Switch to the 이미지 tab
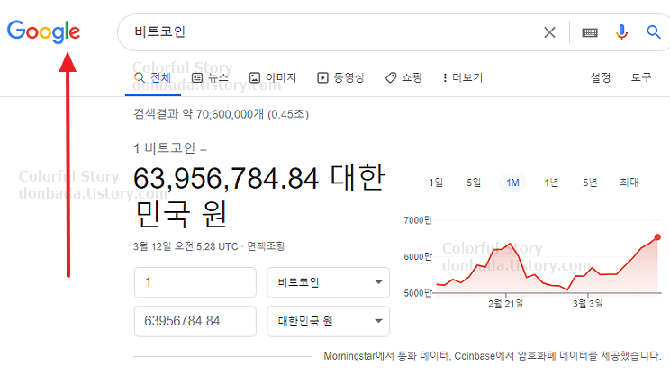This screenshot has width=670, height=374. [273, 77]
